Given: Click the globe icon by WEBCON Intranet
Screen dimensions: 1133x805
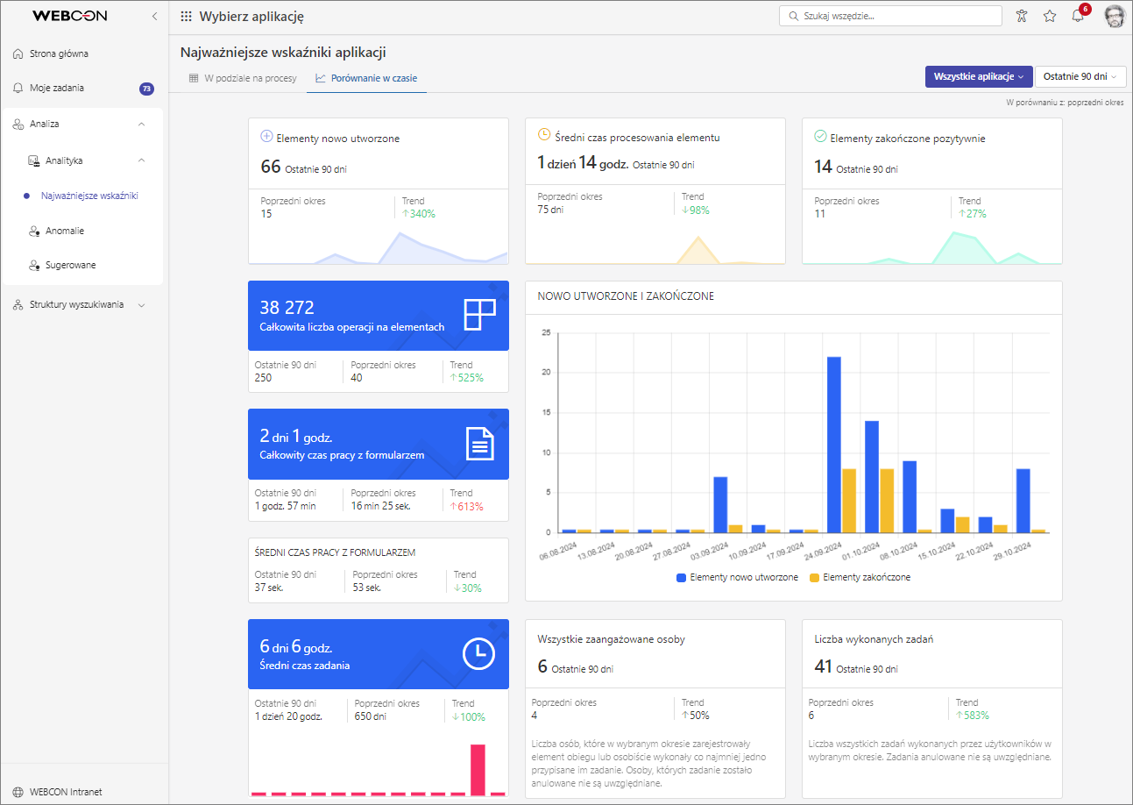Looking at the screenshot, I should pos(18,792).
